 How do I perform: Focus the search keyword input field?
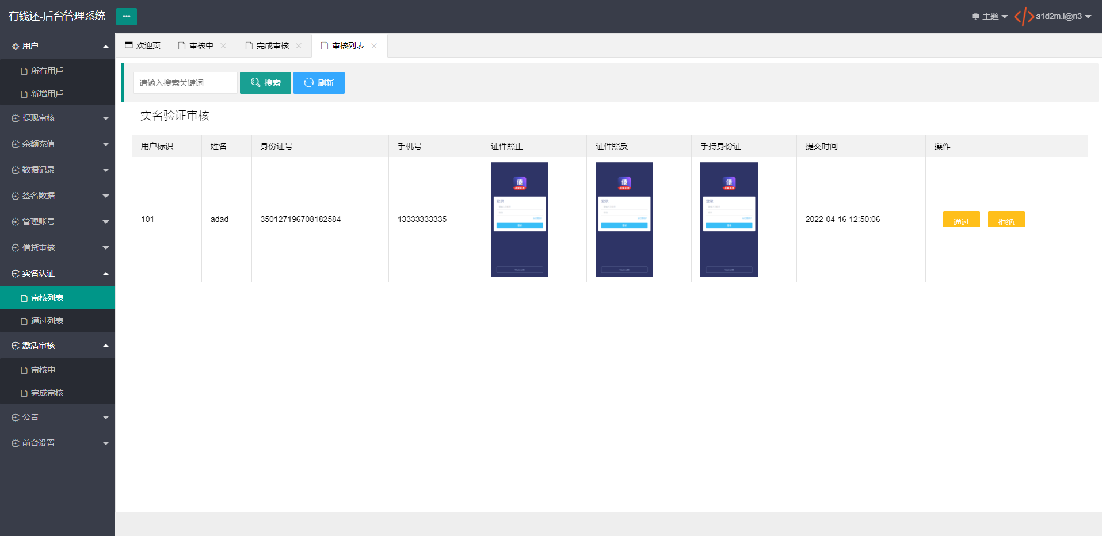185,83
